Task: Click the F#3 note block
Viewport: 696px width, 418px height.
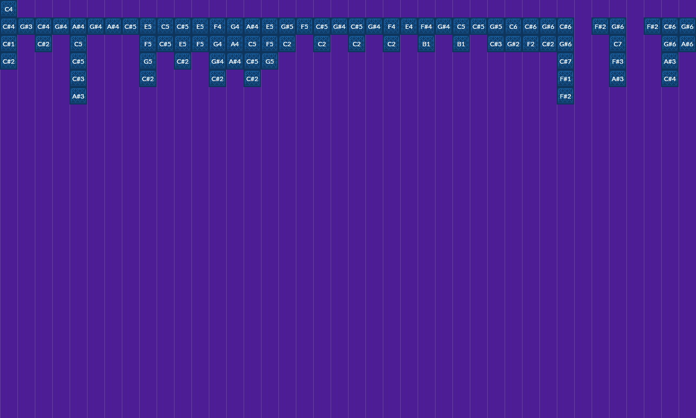Action: pyautogui.click(x=618, y=61)
